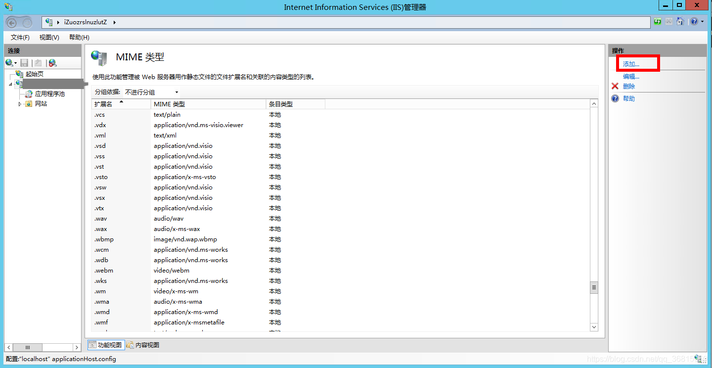Click MIME list scrollbar up arrow
This screenshot has height=368, width=712.
coord(594,103)
